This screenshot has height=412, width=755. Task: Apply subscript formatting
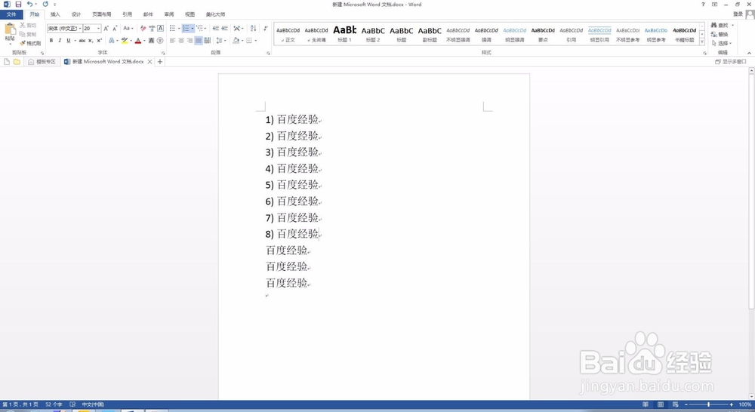tap(91, 41)
